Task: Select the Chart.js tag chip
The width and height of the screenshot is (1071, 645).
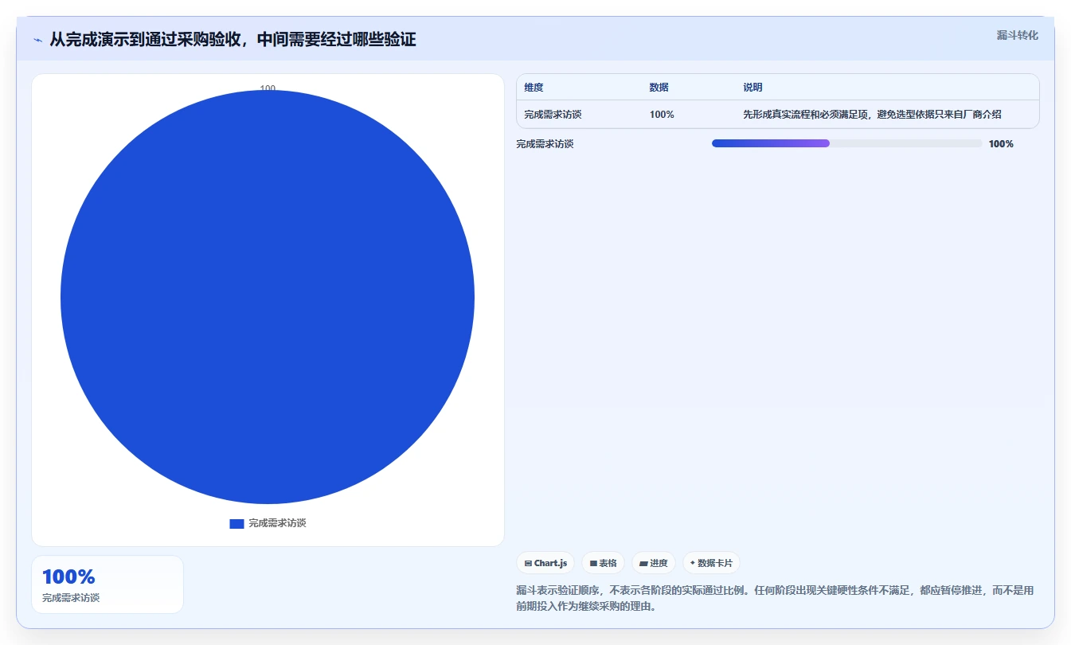Action: point(545,563)
